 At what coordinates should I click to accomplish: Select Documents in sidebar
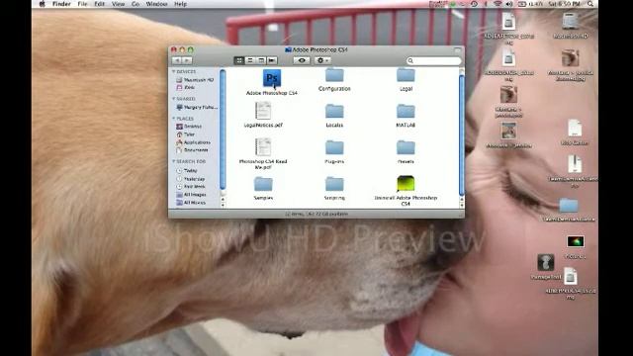point(192,149)
